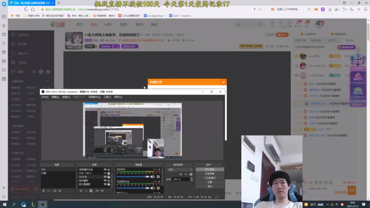Open Douyu category dropdown in navigation
The height and width of the screenshot is (208, 370).
[x=108, y=24]
